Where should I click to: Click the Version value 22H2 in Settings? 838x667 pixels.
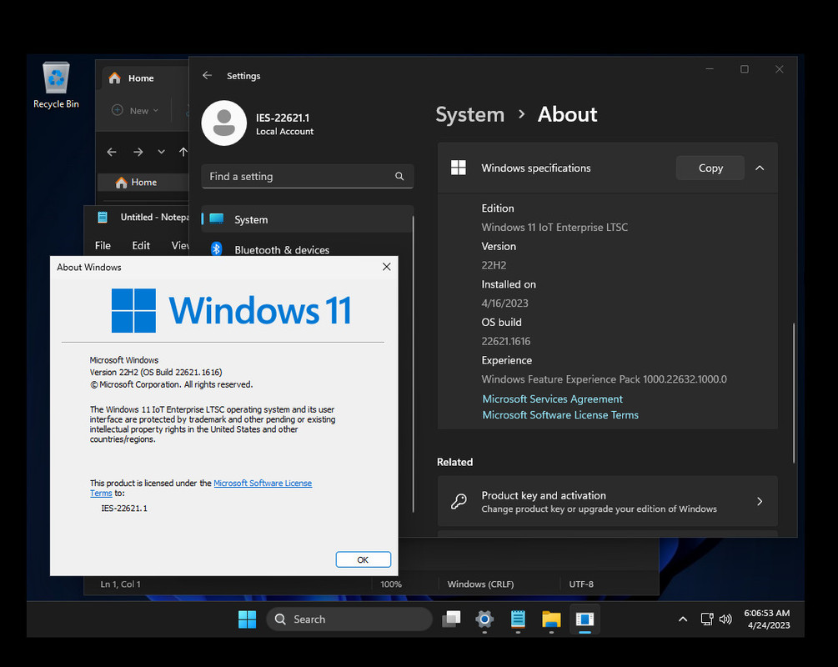coord(494,265)
